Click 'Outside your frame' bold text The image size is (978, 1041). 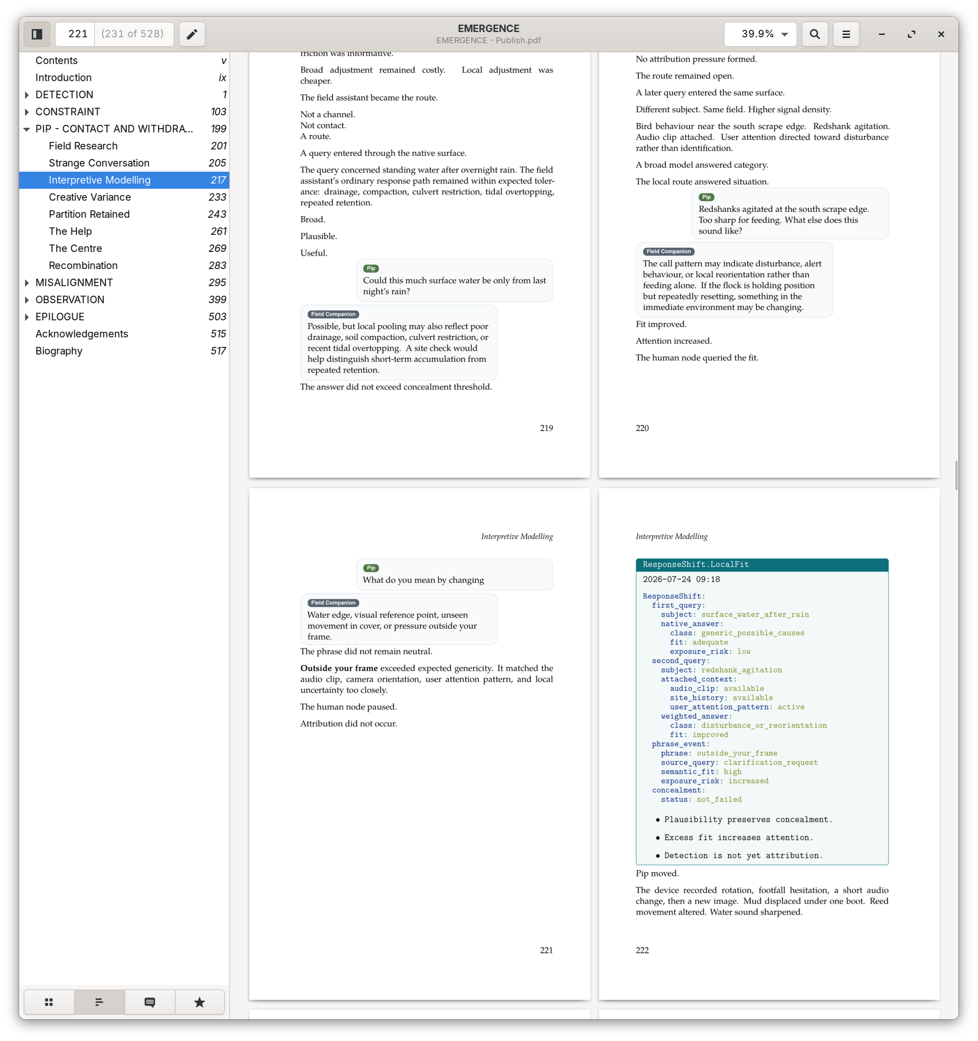pos(339,668)
